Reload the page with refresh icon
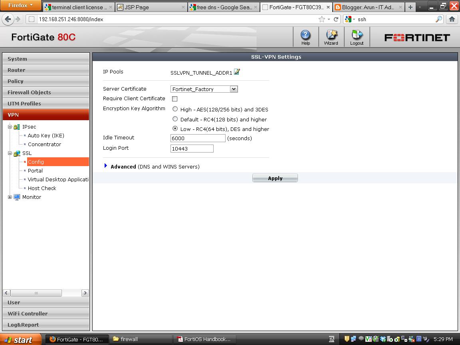This screenshot has height=345, width=460. point(336,19)
